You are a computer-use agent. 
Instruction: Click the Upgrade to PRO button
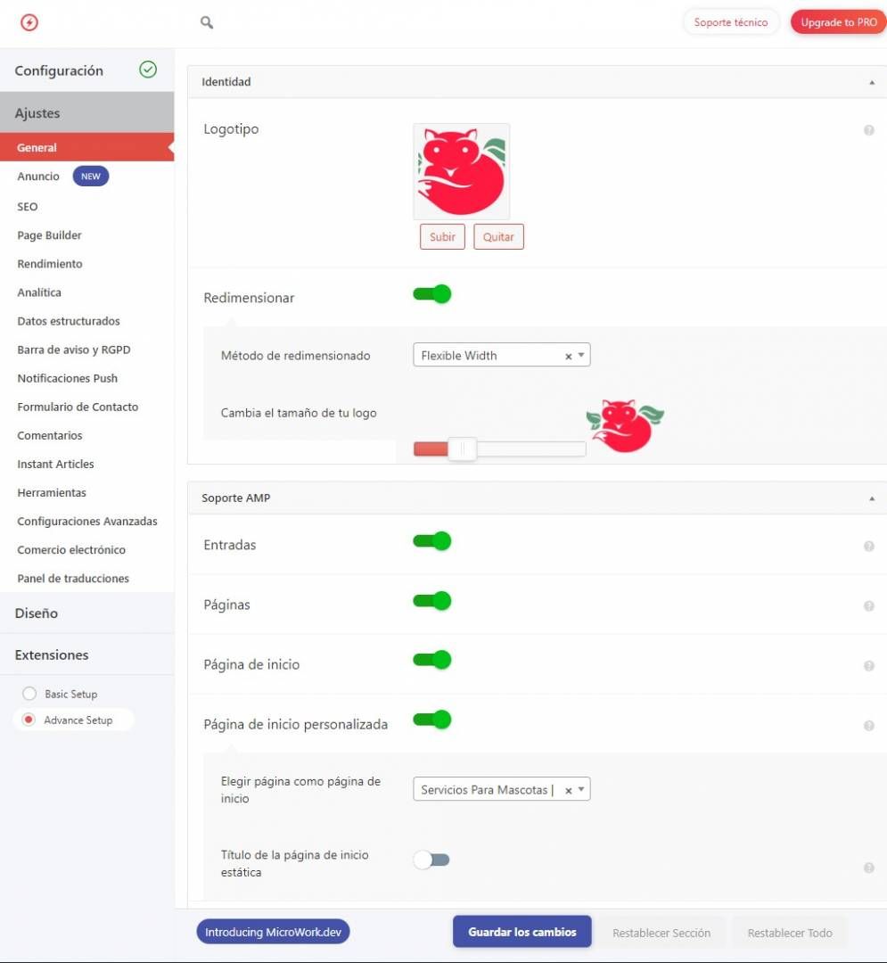point(839,22)
